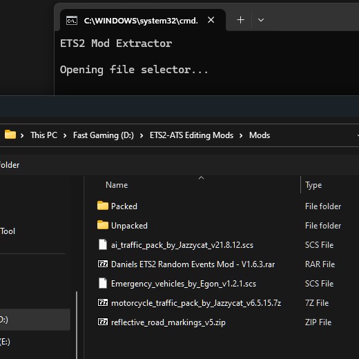Expand chevron after ETS2-ATS Editing Mods
The image size is (359, 359).
pyautogui.click(x=241, y=135)
